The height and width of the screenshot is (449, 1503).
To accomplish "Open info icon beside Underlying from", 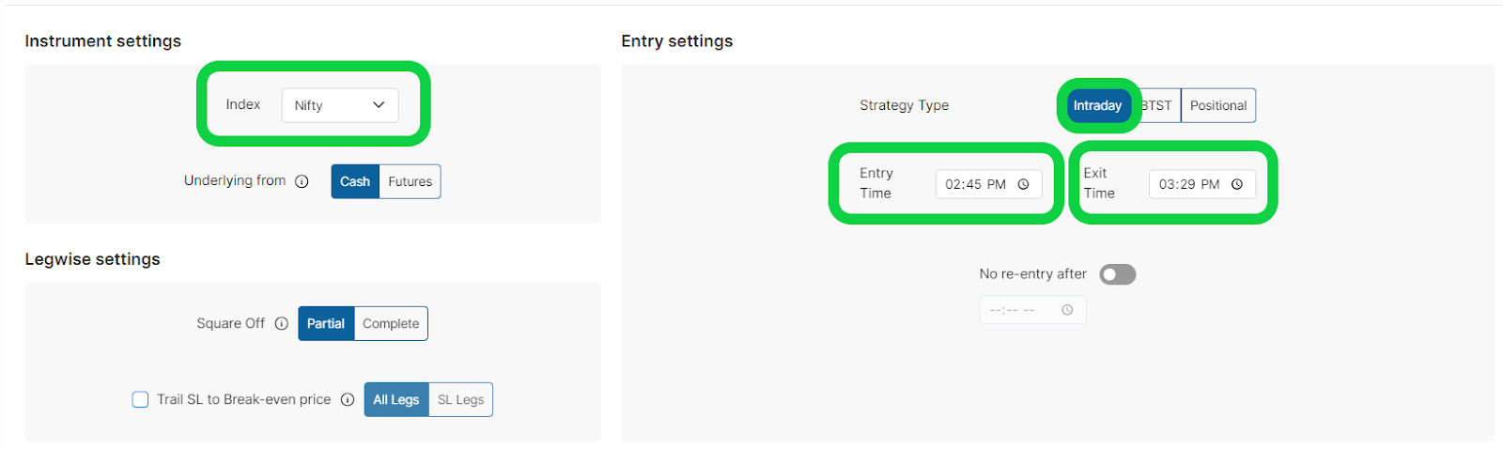I will tap(302, 181).
